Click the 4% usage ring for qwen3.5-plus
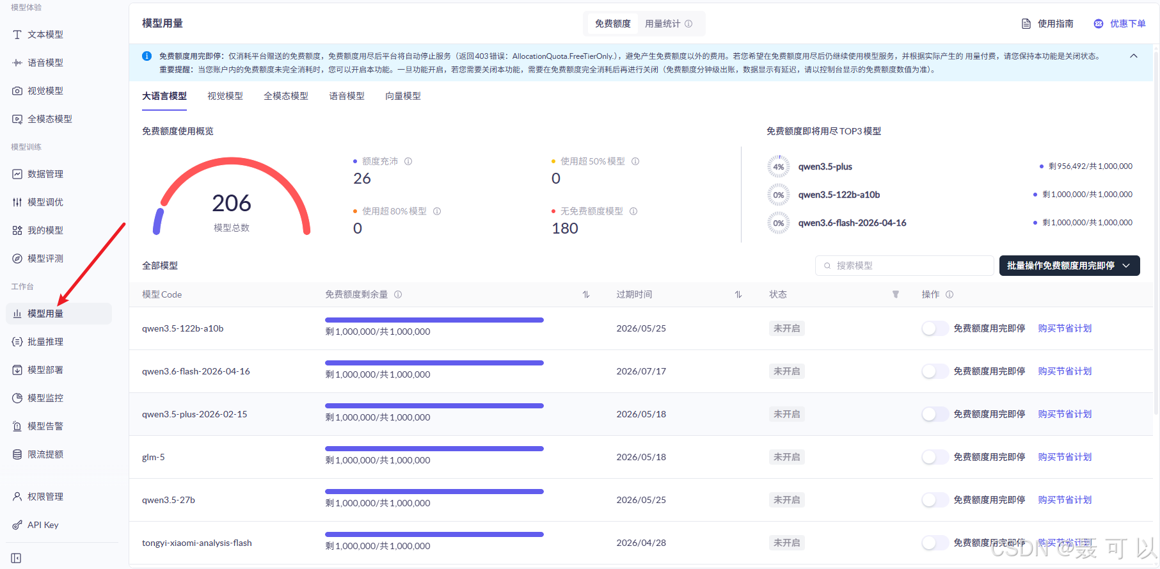The height and width of the screenshot is (569, 1160). point(779,166)
